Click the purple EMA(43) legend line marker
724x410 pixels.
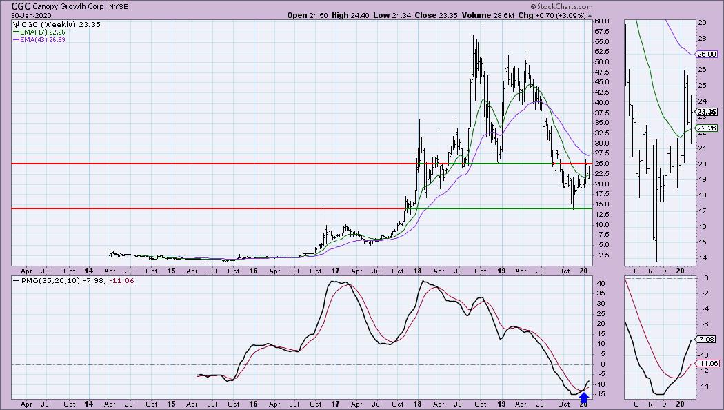click(16, 40)
